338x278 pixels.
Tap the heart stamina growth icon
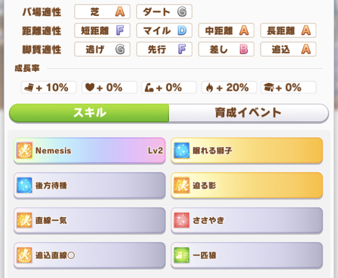tap(90, 87)
